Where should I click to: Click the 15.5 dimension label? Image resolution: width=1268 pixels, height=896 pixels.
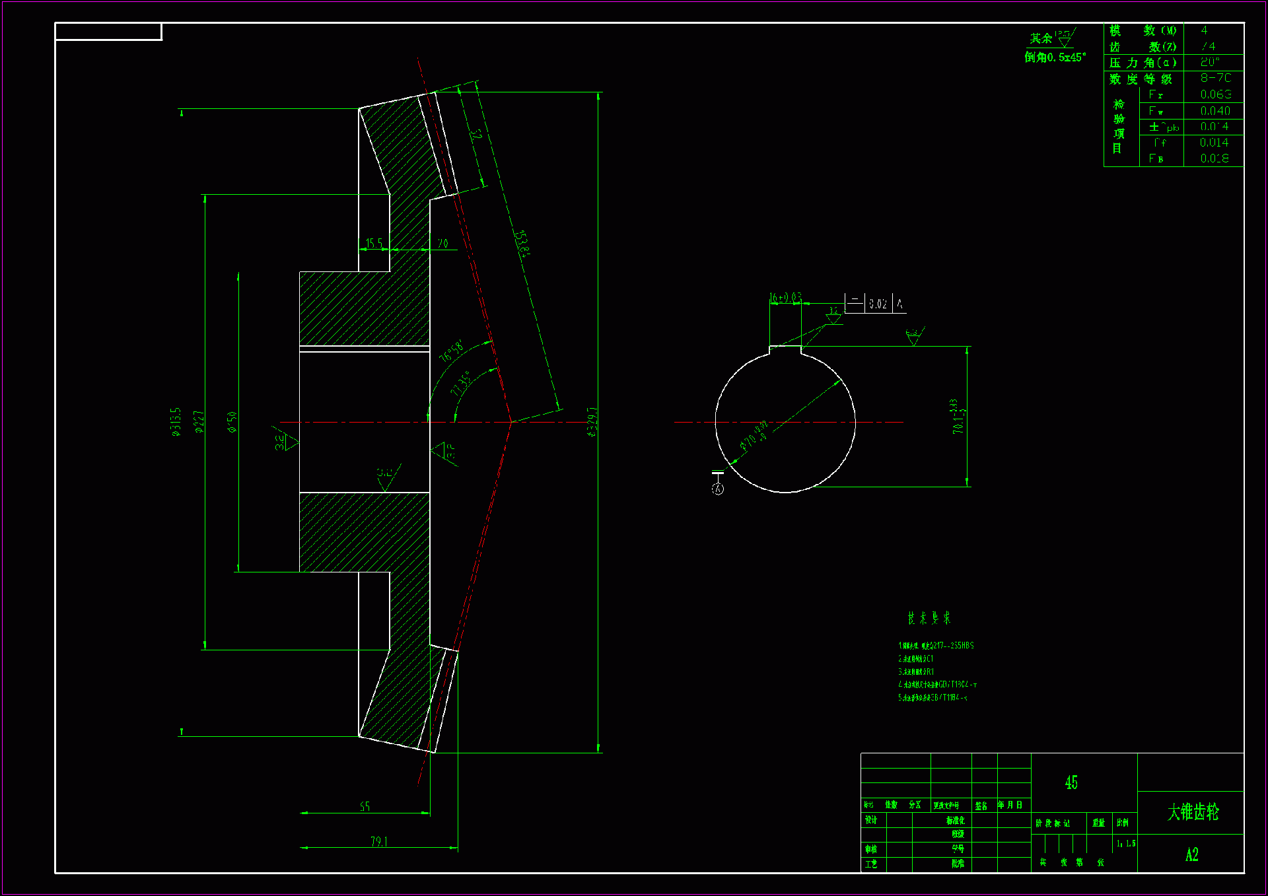pos(374,243)
